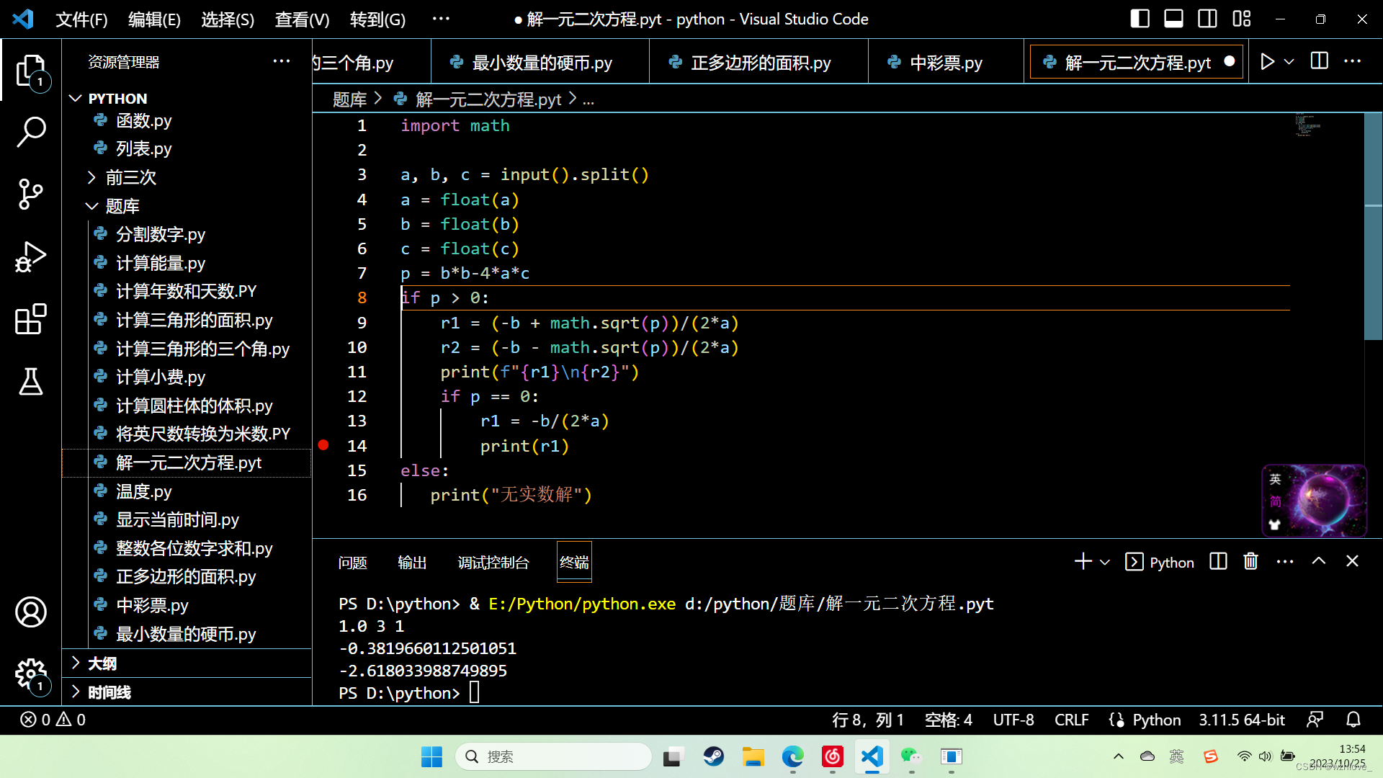The image size is (1383, 778).
Task: Open notifications bell in status bar
Action: click(1353, 720)
